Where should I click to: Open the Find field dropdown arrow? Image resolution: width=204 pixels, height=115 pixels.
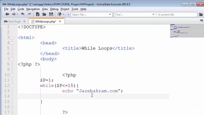153,14
